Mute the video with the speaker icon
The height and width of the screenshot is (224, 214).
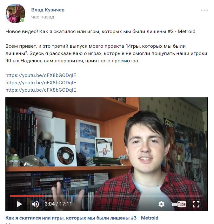click(x=35, y=204)
